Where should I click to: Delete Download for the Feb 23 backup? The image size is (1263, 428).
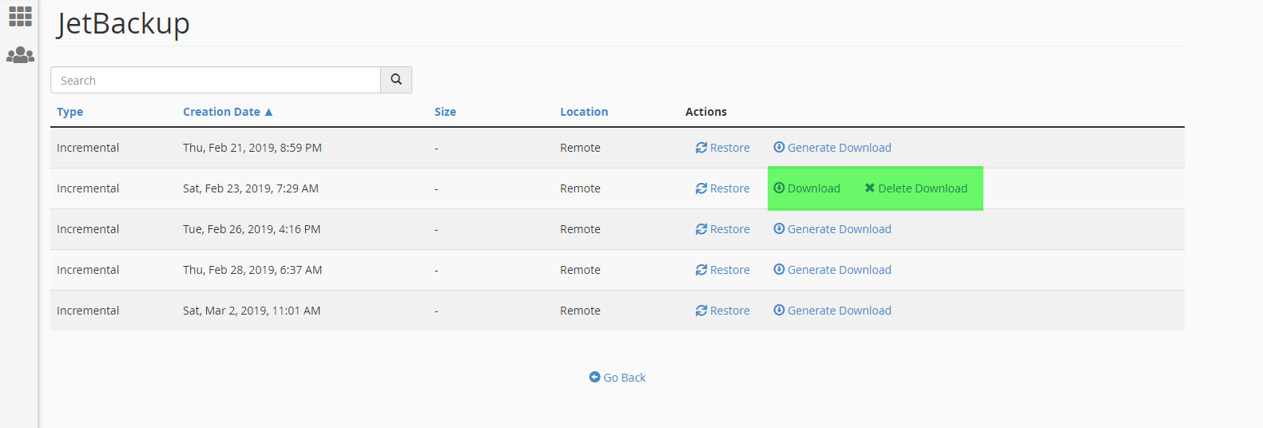coord(916,188)
